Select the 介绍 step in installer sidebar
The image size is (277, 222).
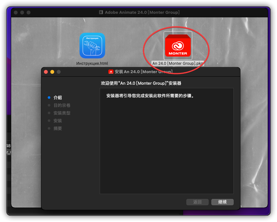[x=58, y=98]
